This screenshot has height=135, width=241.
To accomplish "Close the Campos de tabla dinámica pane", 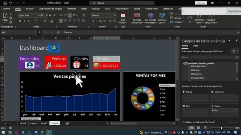I will [x=237, y=40].
